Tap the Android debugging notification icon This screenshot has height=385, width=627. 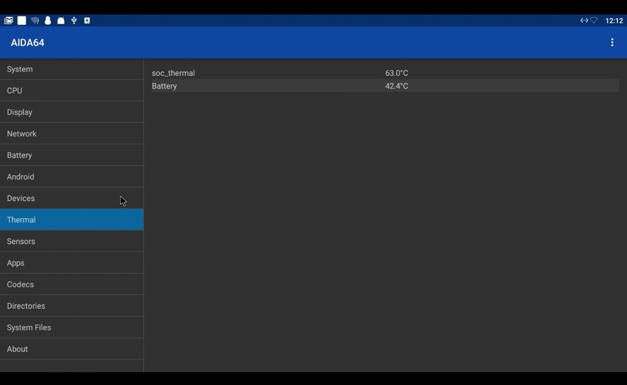pyautogui.click(x=61, y=21)
